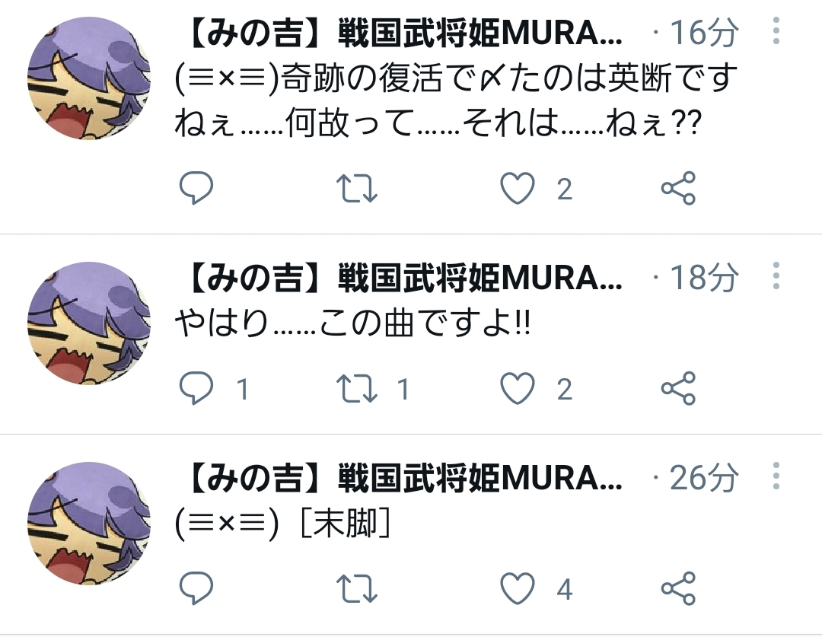The height and width of the screenshot is (637, 822).
Task: Open the tweet text やはり……この曲ですよ!!
Action: 353,323
